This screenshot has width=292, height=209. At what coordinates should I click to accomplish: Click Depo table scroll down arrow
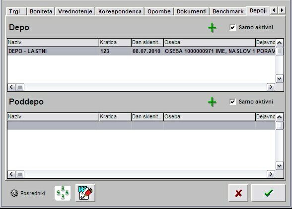(279, 79)
